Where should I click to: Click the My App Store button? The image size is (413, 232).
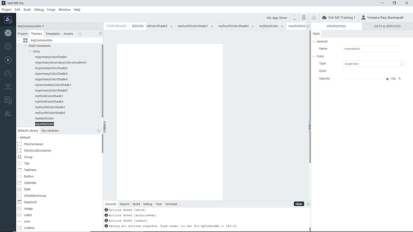(277, 17)
